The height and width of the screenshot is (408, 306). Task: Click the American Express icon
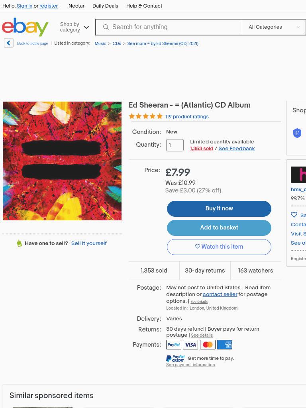pyautogui.click(x=225, y=345)
